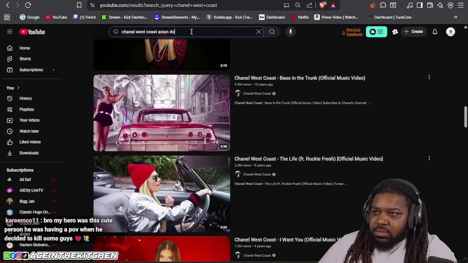468x263 pixels.
Task: Show more bookmarks with the double chevron
Action: pos(456,17)
